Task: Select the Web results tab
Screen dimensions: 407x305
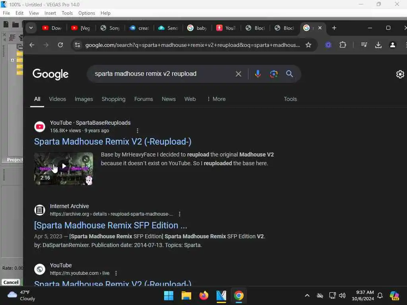Action: pos(190,99)
